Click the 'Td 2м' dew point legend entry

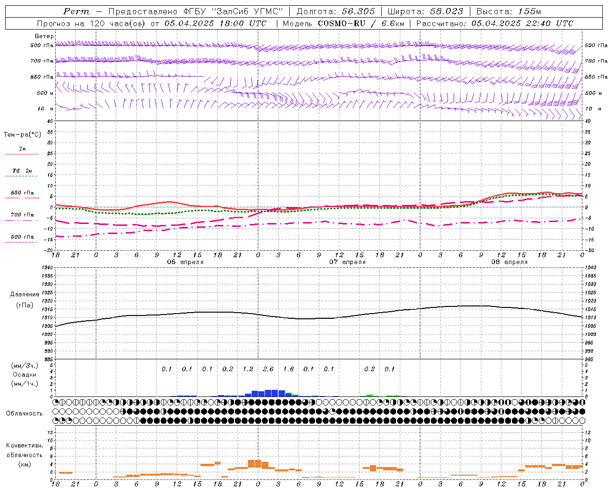click(22, 171)
